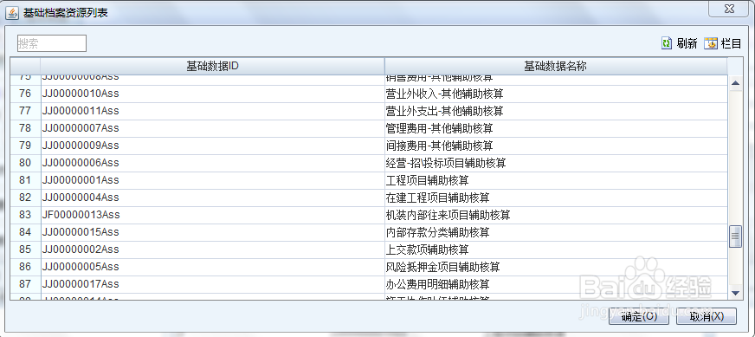Select ID cell JJ00000004Ass
This screenshot has height=337, width=755.
click(x=212, y=198)
